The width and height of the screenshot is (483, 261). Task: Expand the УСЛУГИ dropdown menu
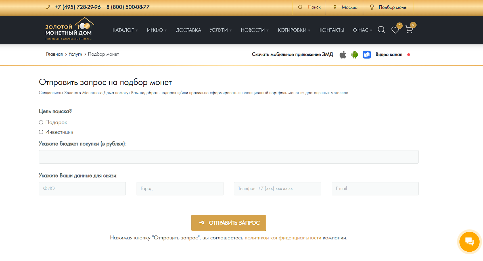tap(221, 30)
